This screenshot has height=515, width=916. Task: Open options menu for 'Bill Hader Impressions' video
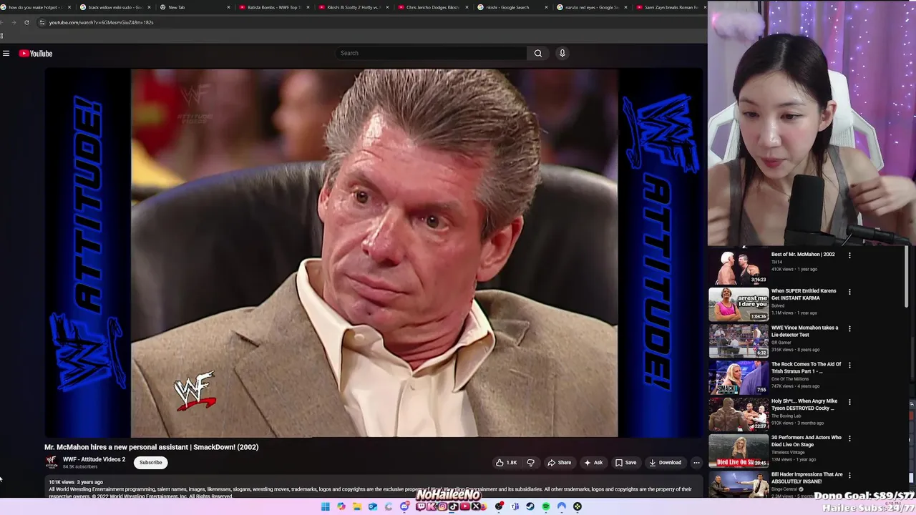[x=849, y=475]
